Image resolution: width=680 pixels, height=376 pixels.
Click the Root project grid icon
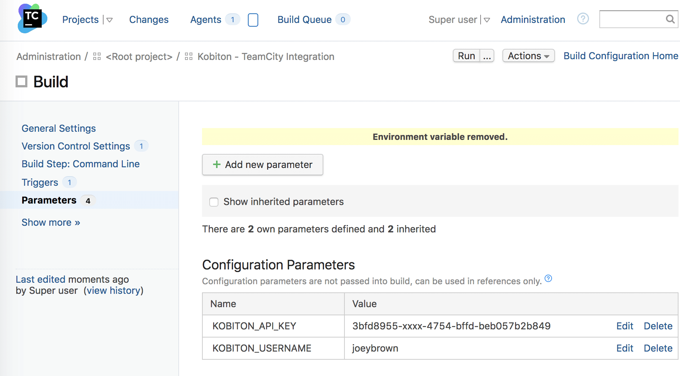tap(97, 56)
